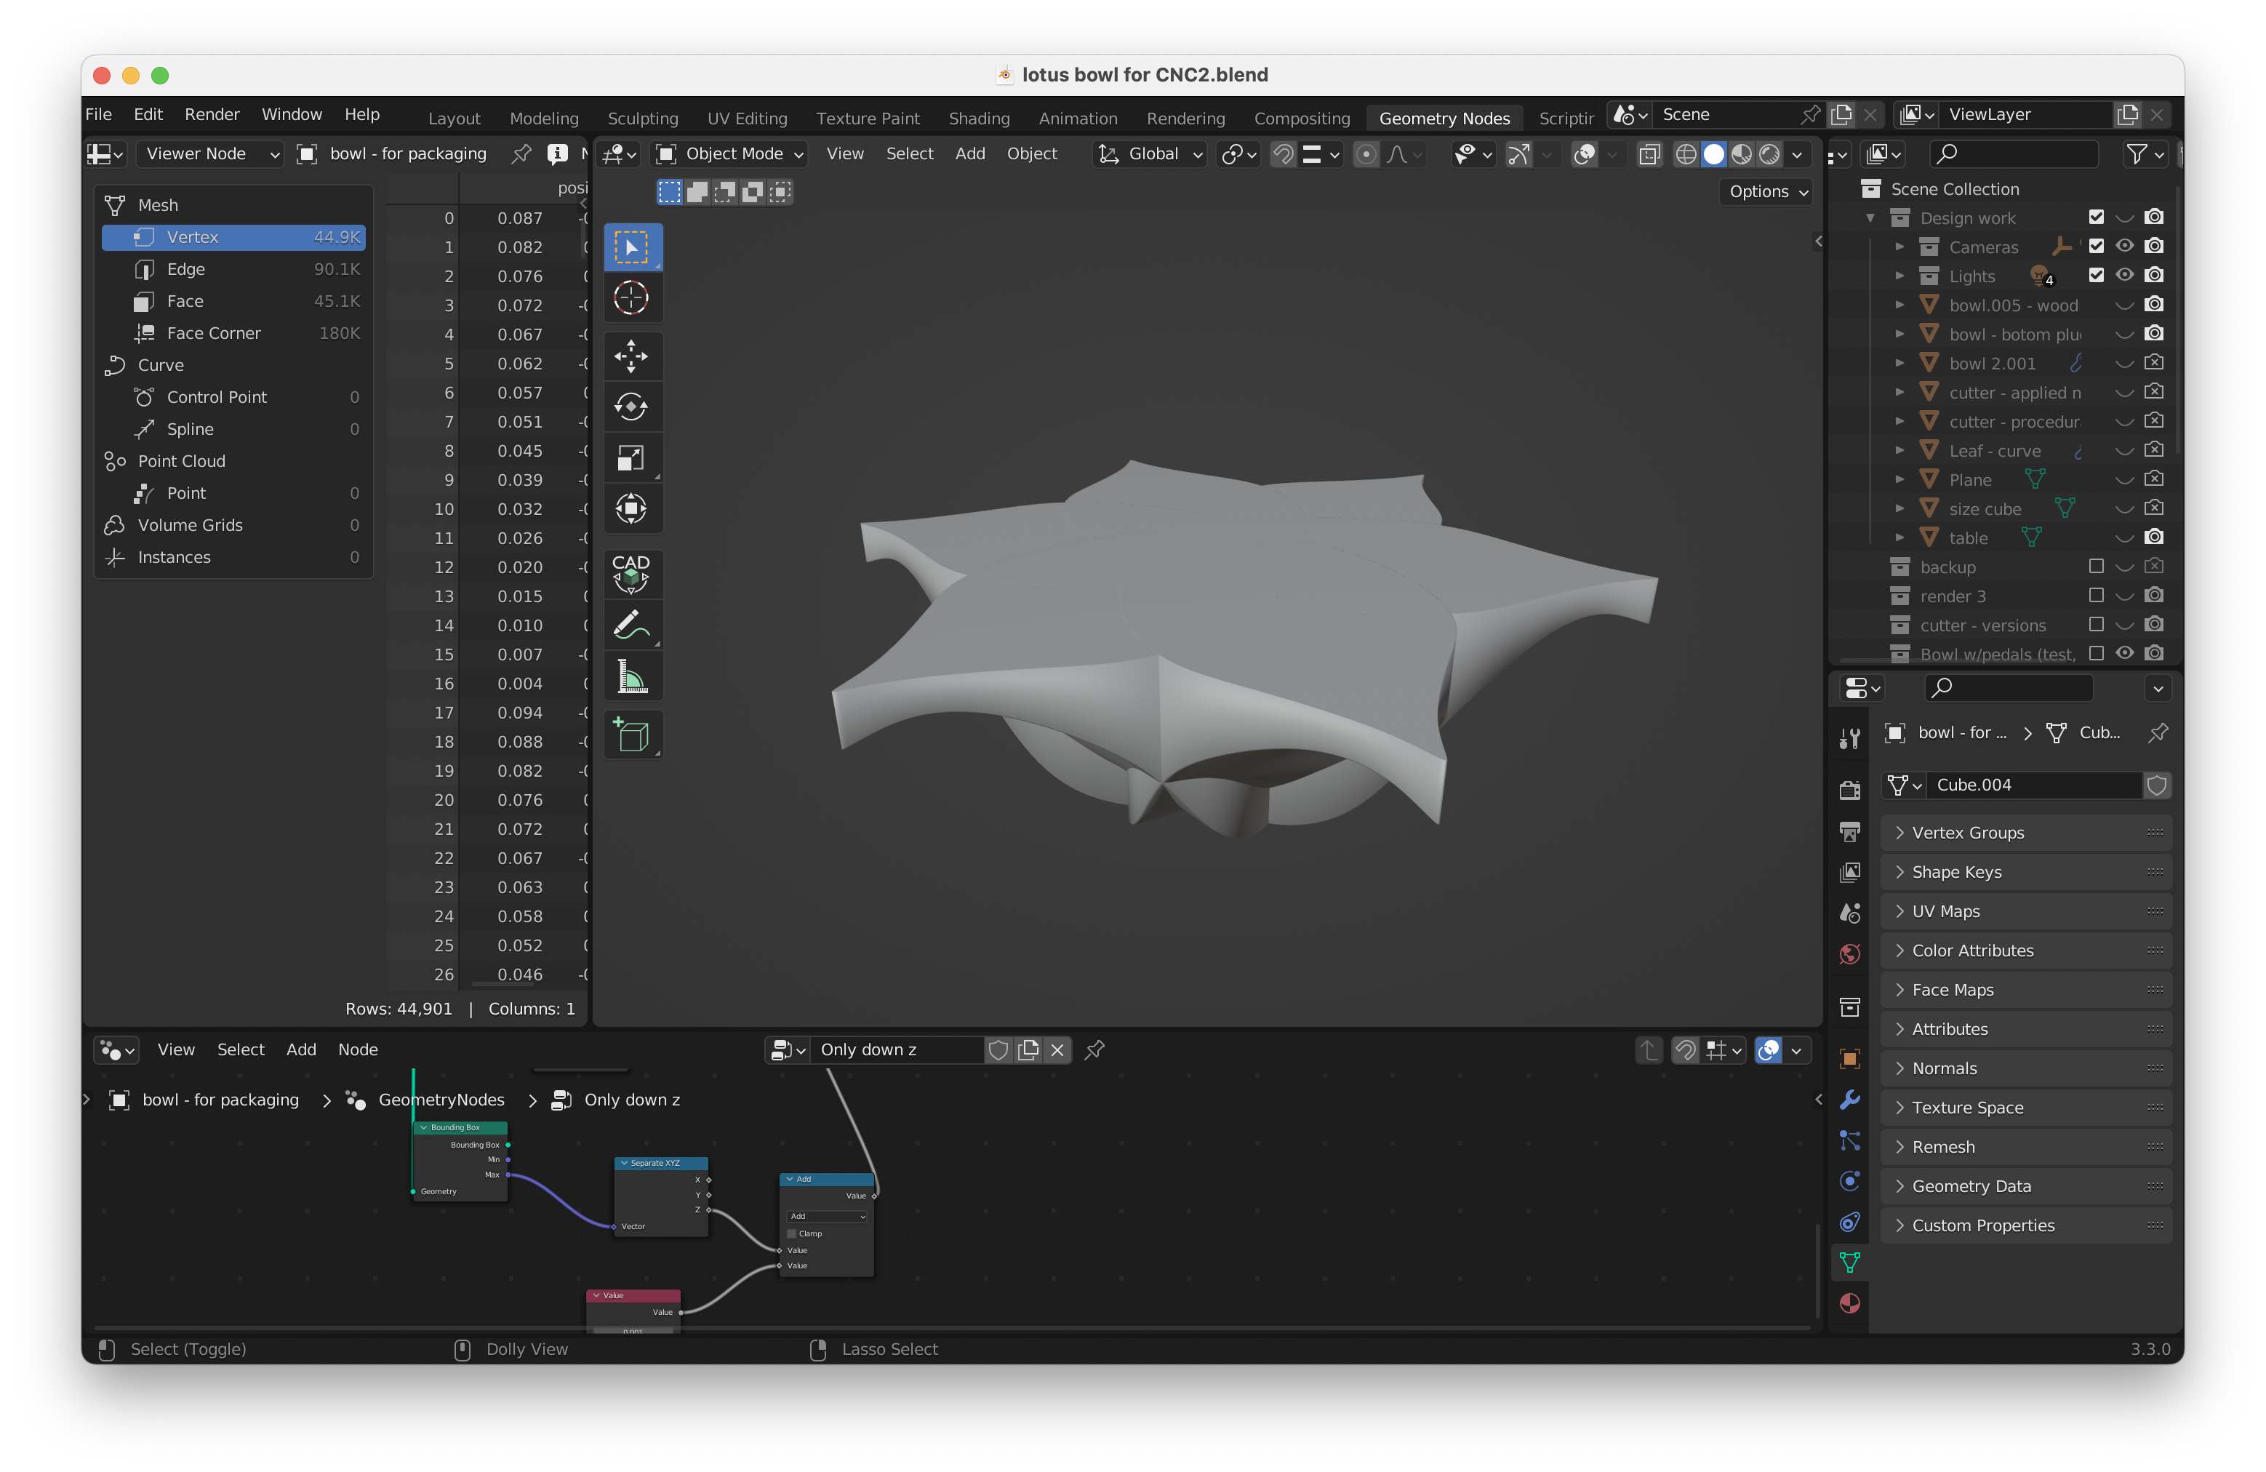Open the Object Mode dropdown

click(730, 153)
